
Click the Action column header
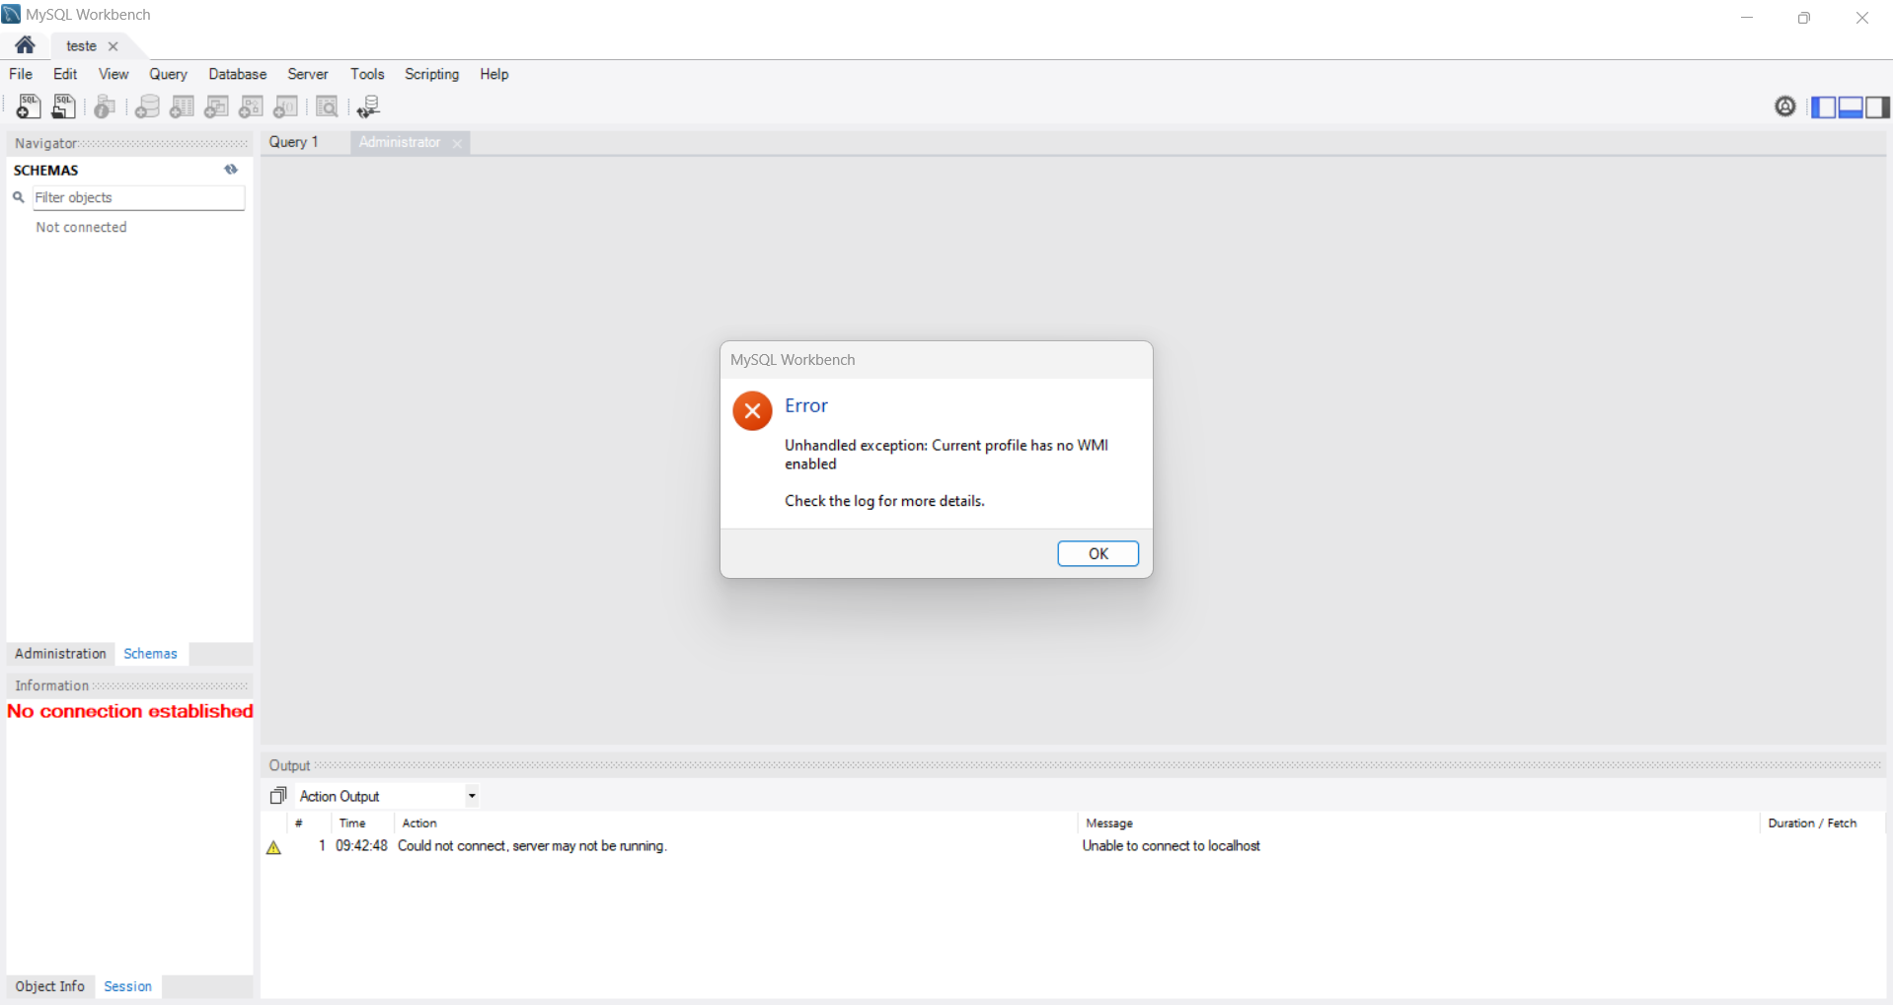coord(419,824)
